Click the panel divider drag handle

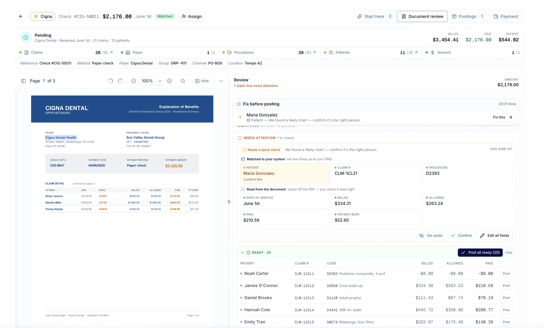(x=229, y=202)
